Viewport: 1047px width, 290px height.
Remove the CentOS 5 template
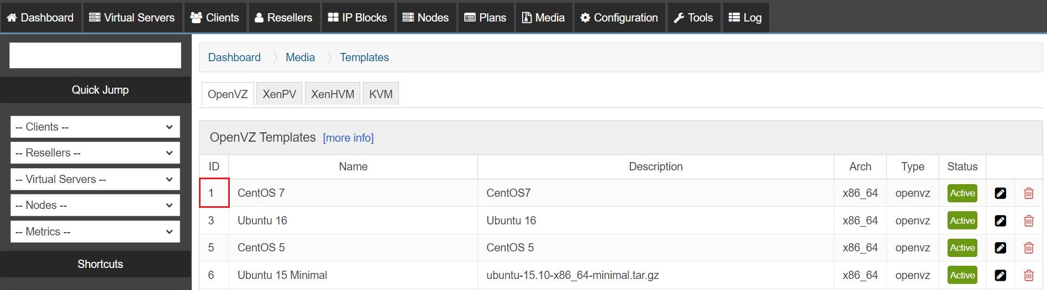tap(1028, 248)
